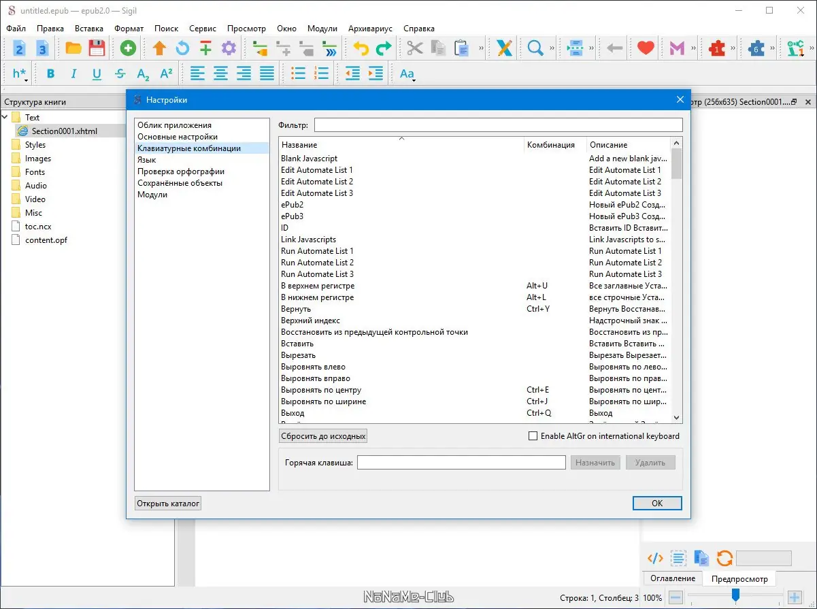Screen dimensions: 817x609
Task: Click the pink M toolbar icon
Action: tap(677, 48)
